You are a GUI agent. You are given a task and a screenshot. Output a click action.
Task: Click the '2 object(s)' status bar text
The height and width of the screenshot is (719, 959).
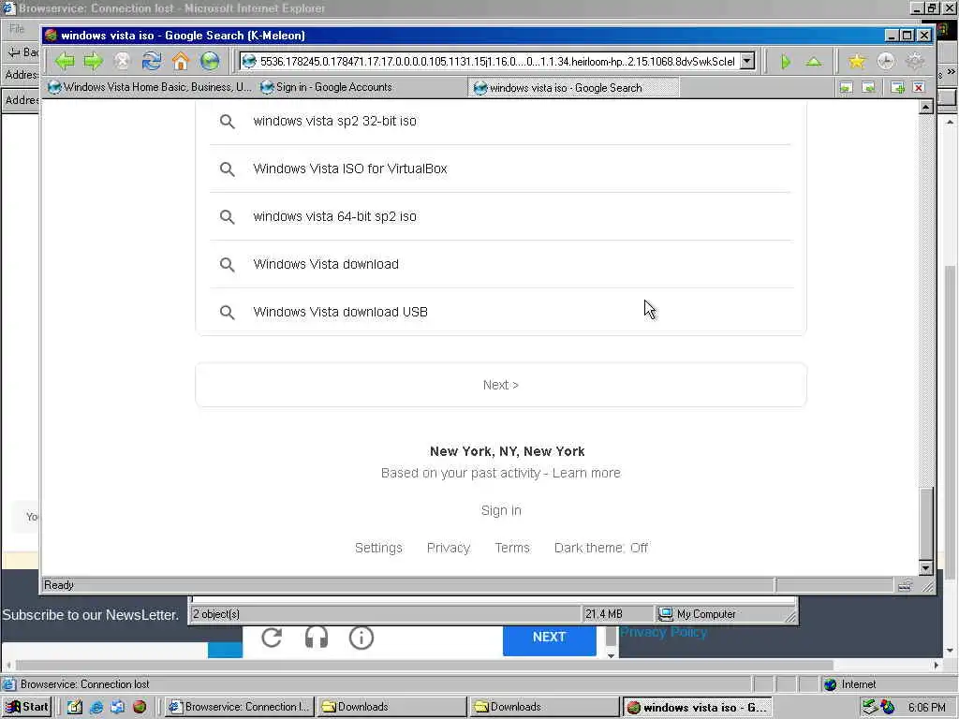tap(216, 614)
